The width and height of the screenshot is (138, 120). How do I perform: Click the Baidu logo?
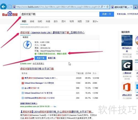point(10,14)
